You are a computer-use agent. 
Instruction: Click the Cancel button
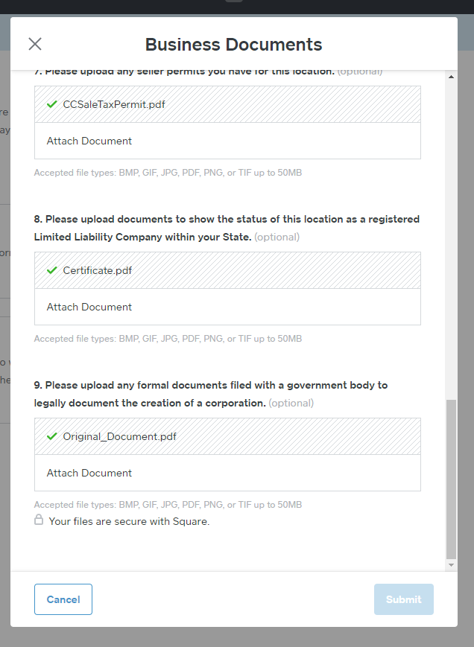click(x=63, y=599)
